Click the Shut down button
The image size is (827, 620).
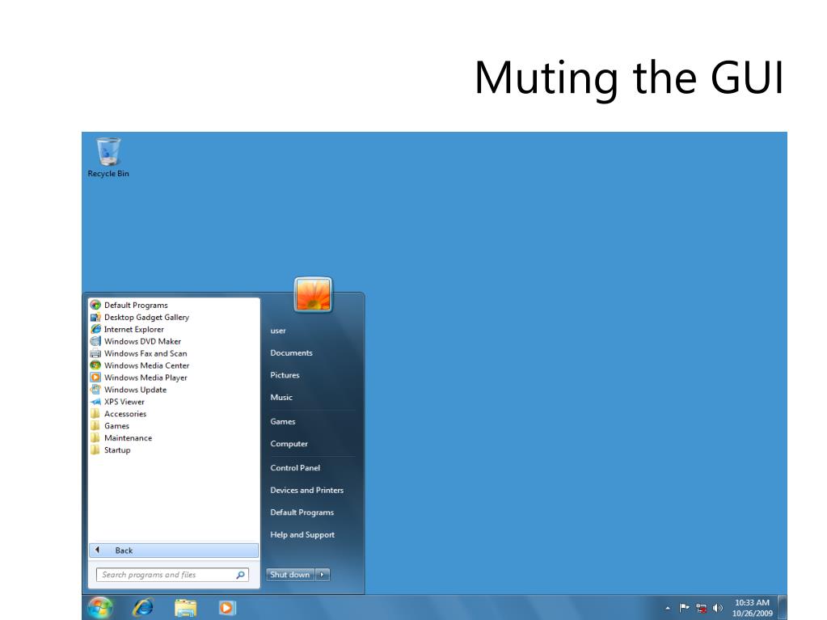(290, 575)
